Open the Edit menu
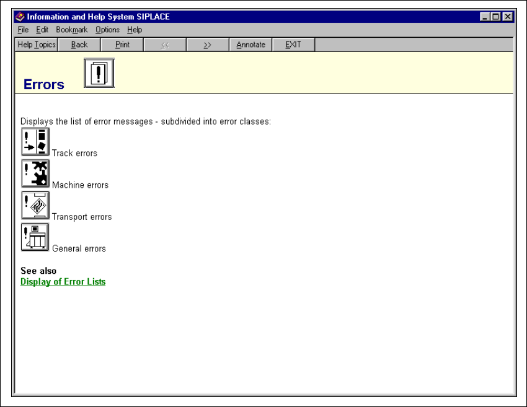 [x=42, y=30]
